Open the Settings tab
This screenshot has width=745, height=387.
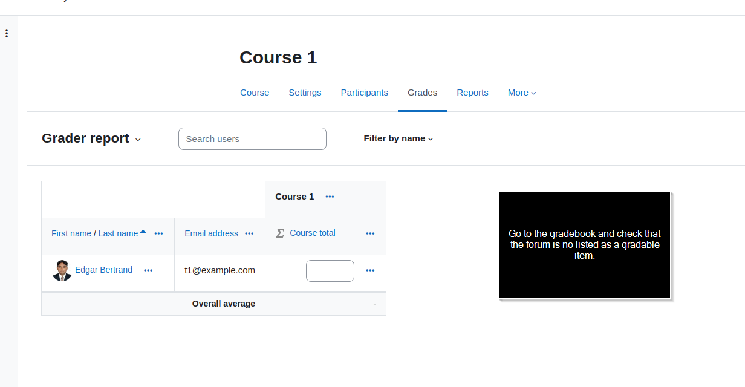point(305,93)
